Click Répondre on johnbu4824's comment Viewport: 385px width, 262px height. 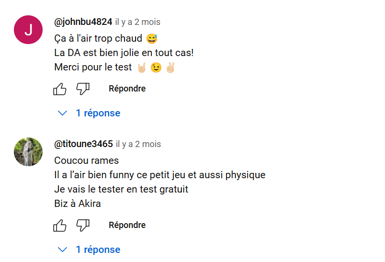pyautogui.click(x=127, y=89)
